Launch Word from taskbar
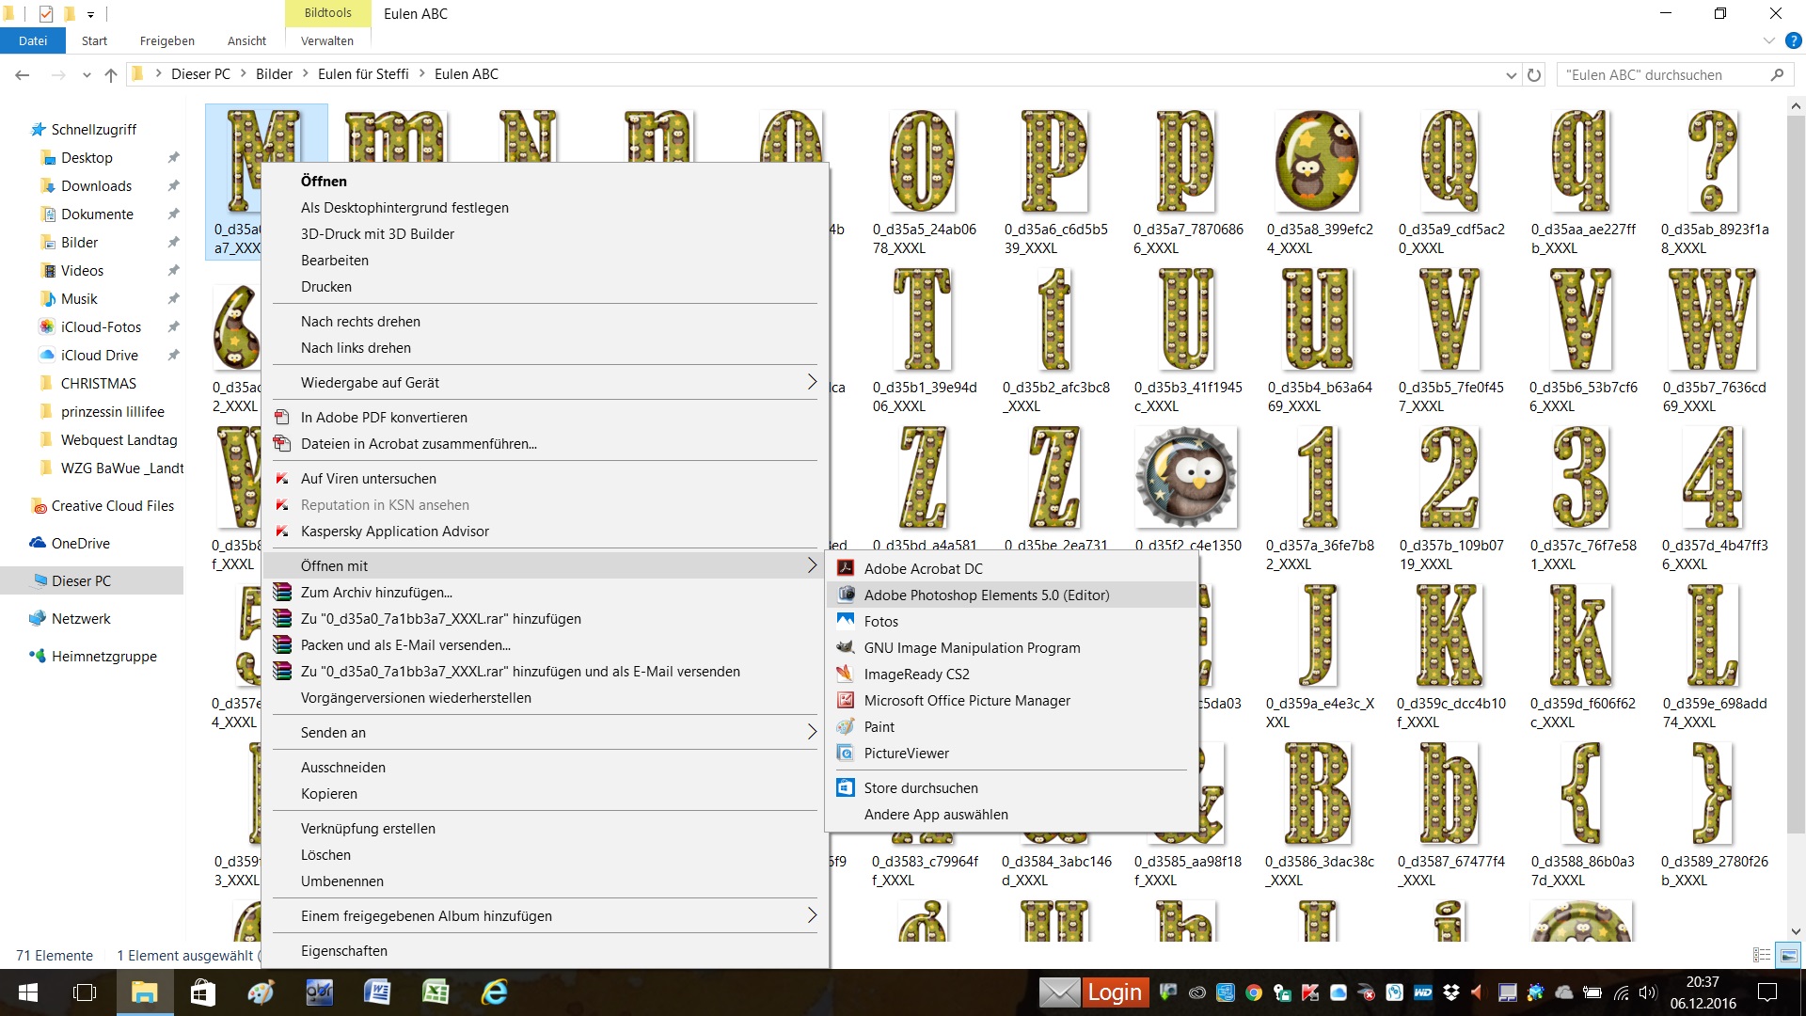 click(377, 992)
